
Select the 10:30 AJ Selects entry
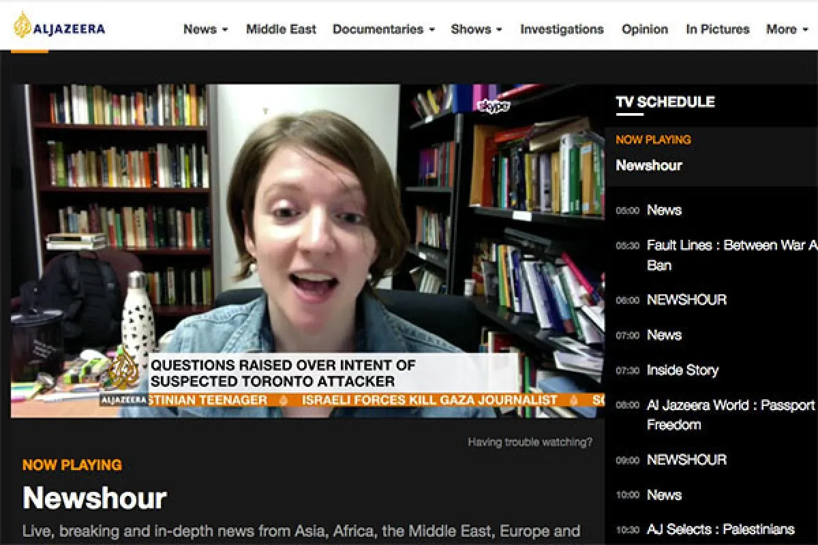(x=720, y=529)
